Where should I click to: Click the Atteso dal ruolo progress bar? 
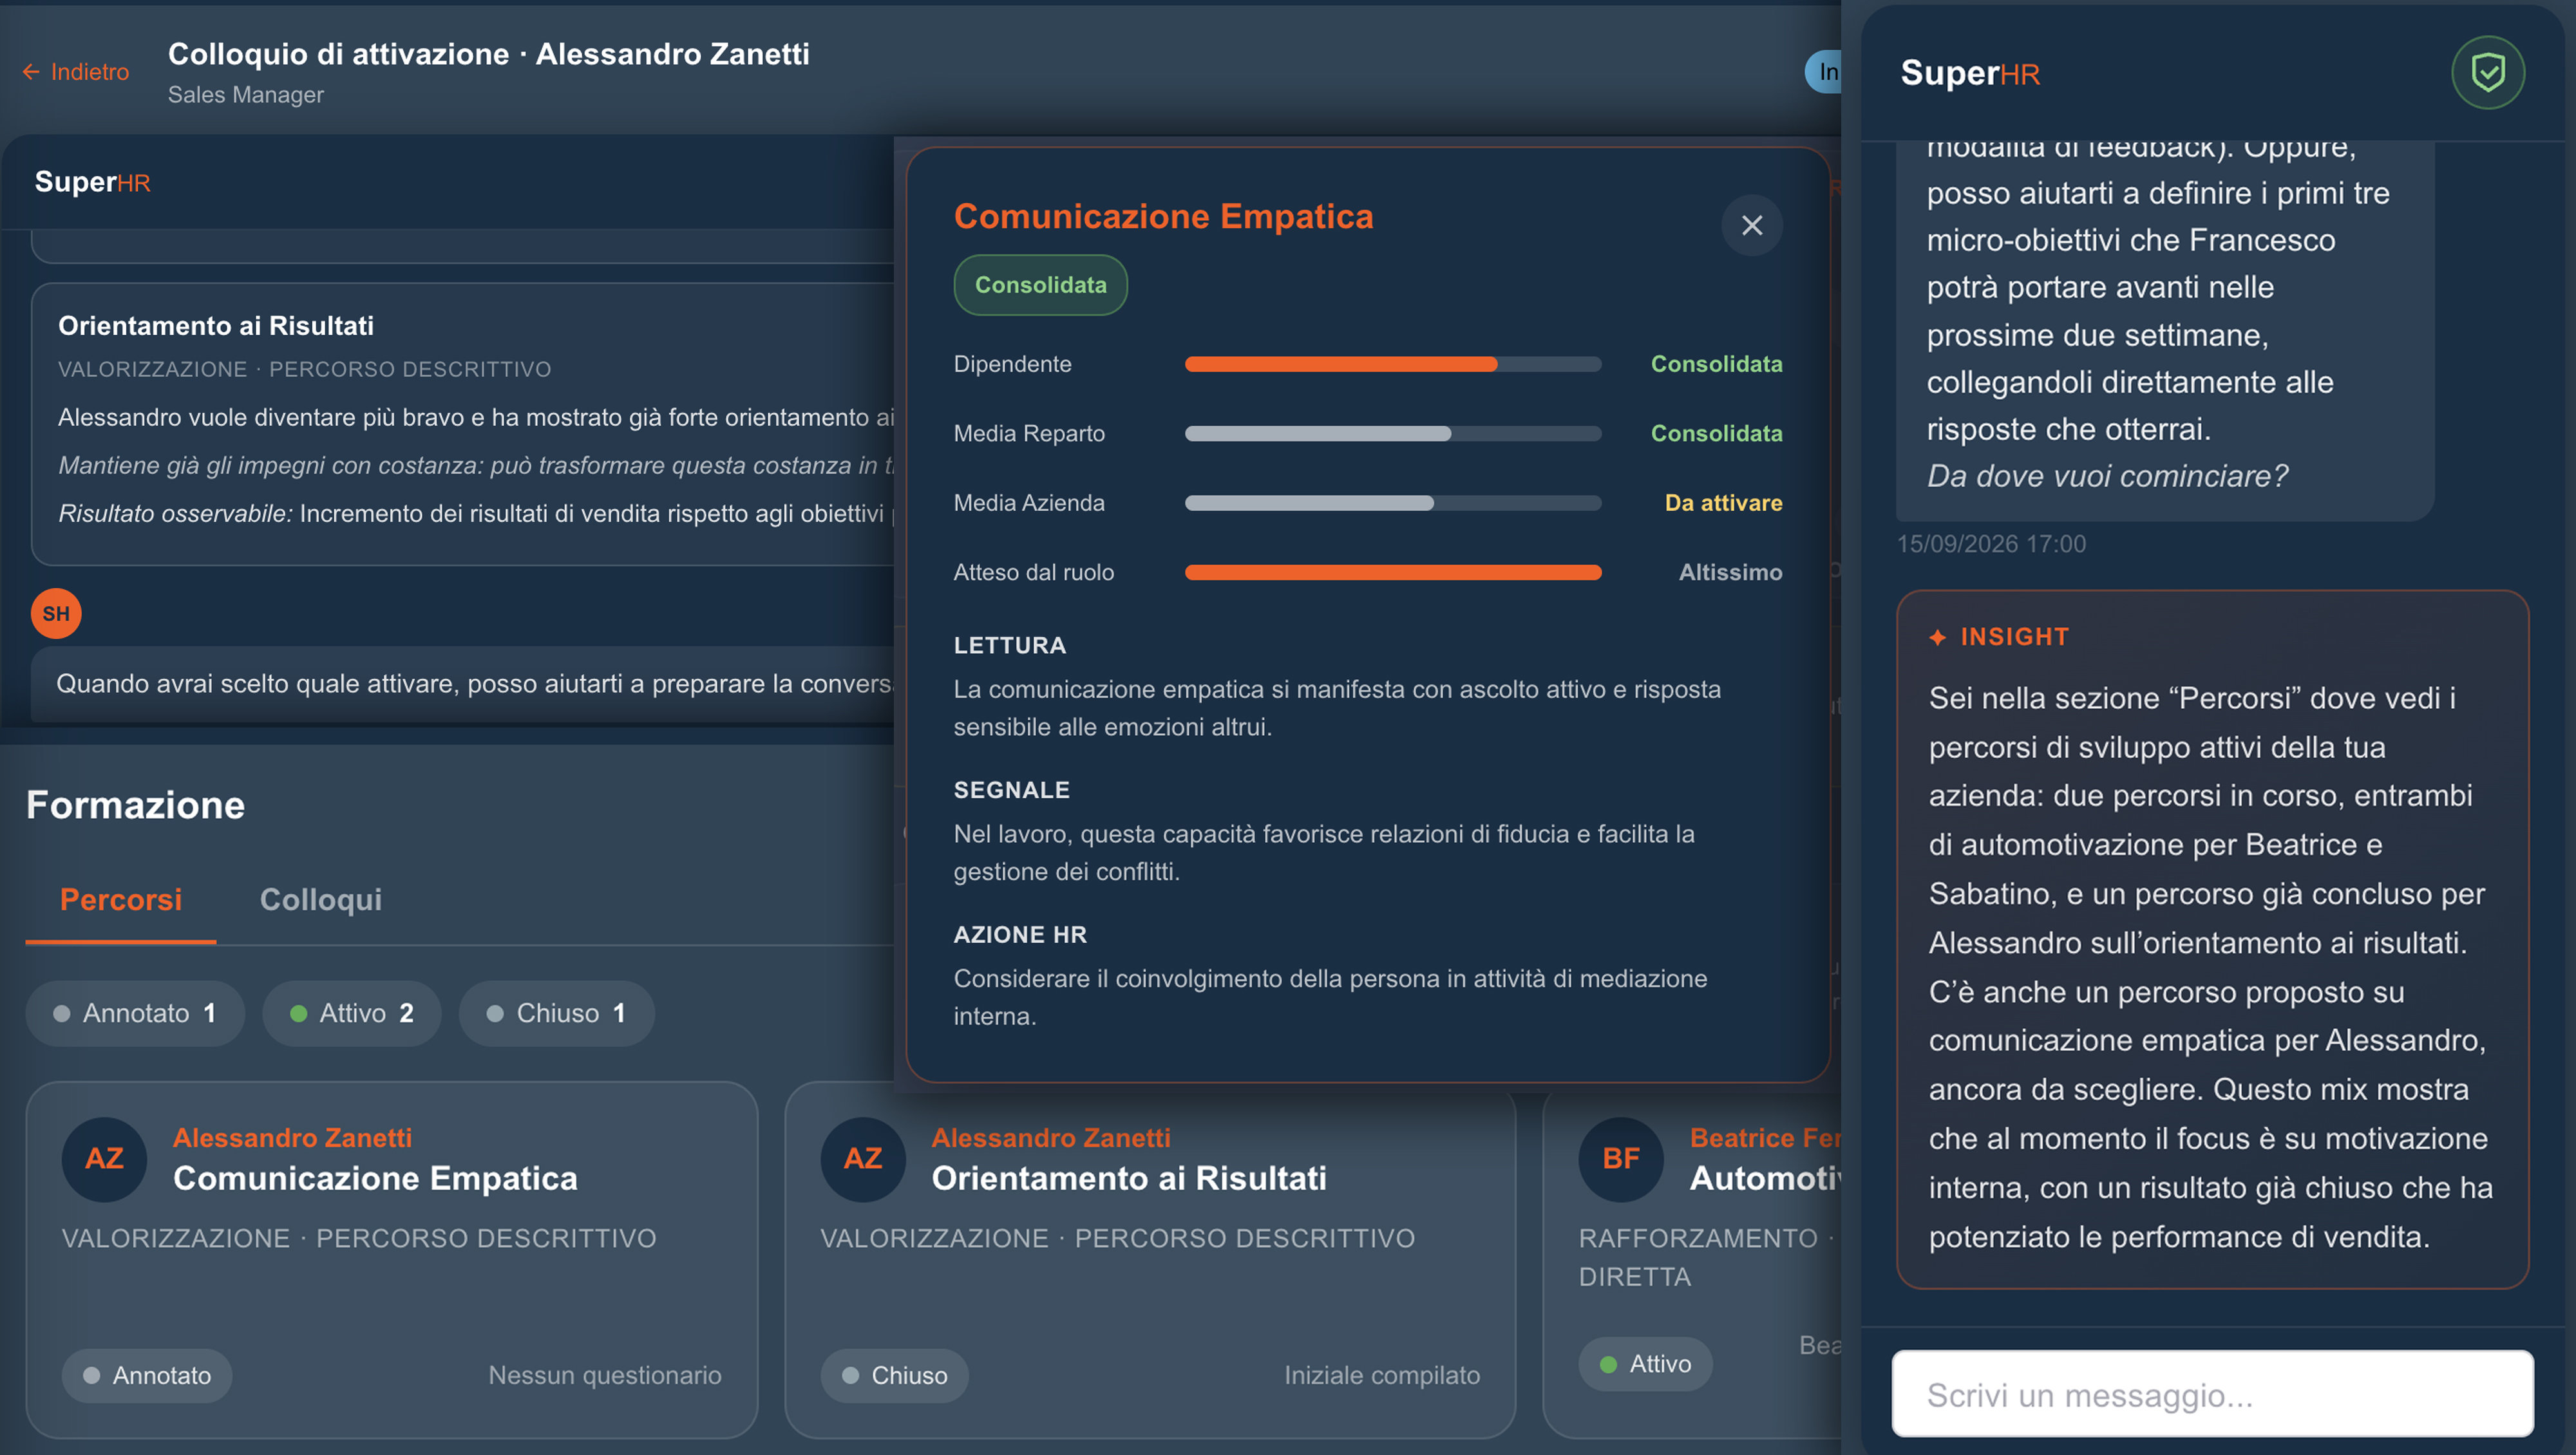(x=1392, y=572)
